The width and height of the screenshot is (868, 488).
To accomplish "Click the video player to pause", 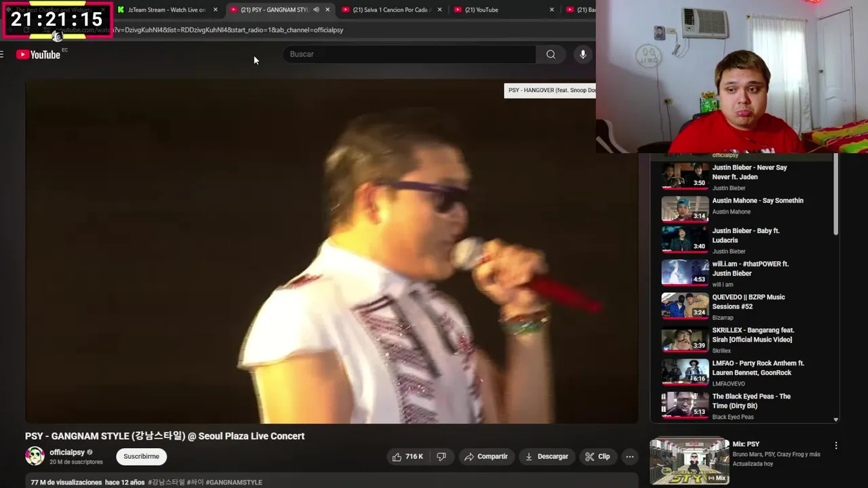I will click(x=331, y=251).
